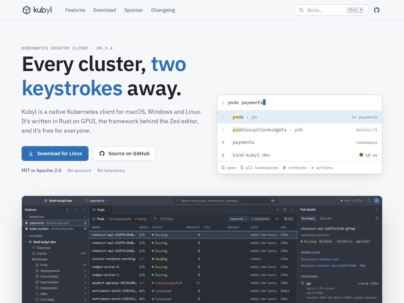Follow the checkout-api deployment link
Viewport: 404px width, 303px height.
click(329, 259)
